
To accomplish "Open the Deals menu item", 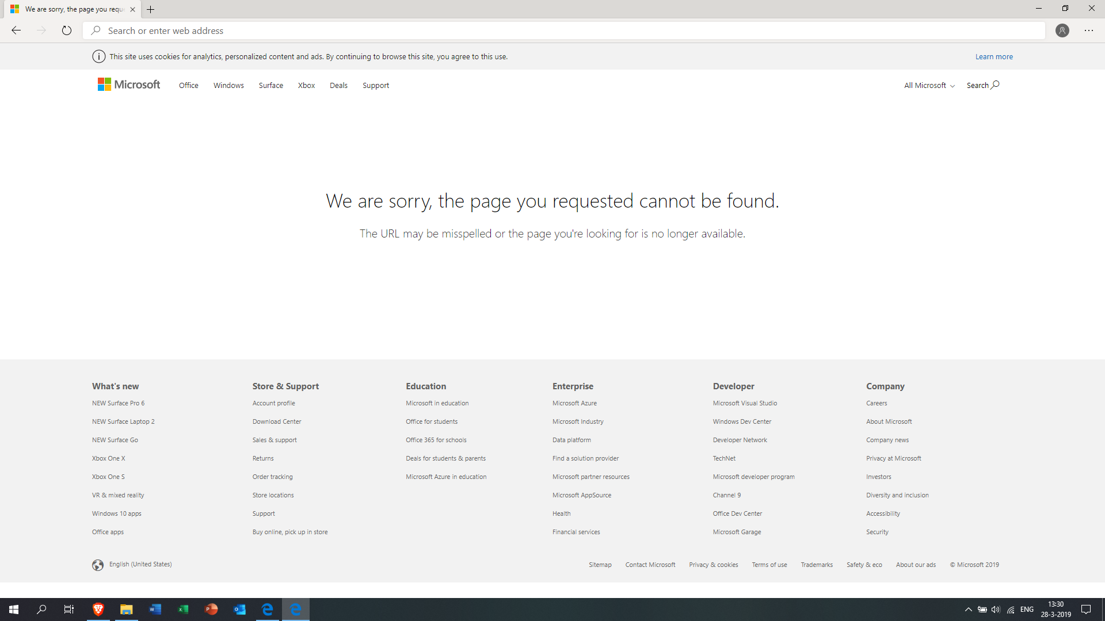I will point(338,85).
